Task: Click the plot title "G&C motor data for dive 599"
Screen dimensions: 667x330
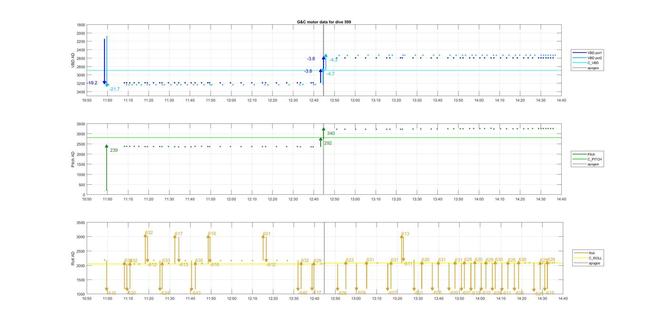Action: [x=324, y=22]
